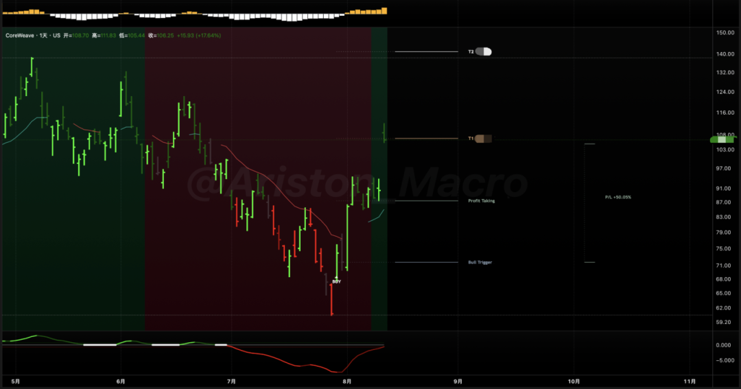Click the T2 target pill icon
This screenshot has height=389, width=741.
[484, 51]
